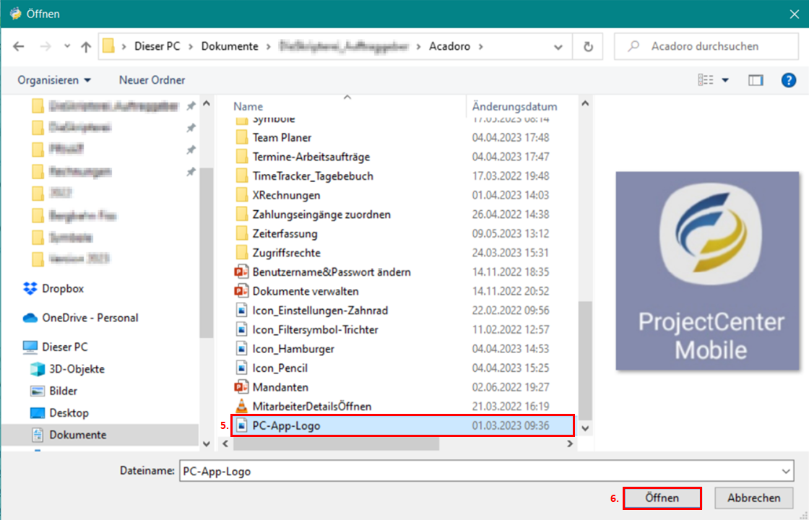Sort files by the Änderungsdatum column header
809x520 pixels.
coord(514,106)
